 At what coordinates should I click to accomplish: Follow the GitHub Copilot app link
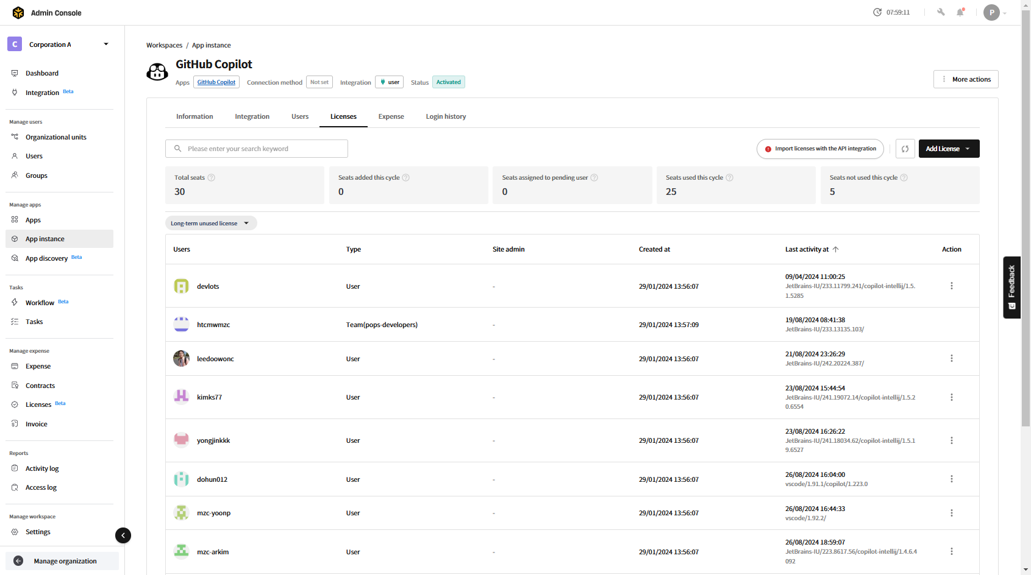click(216, 82)
